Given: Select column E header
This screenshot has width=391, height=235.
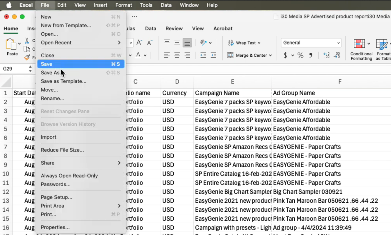Looking at the screenshot, I should point(232,82).
